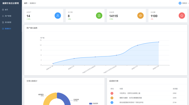Click the 饮食营养 legend label

pos(95,103)
